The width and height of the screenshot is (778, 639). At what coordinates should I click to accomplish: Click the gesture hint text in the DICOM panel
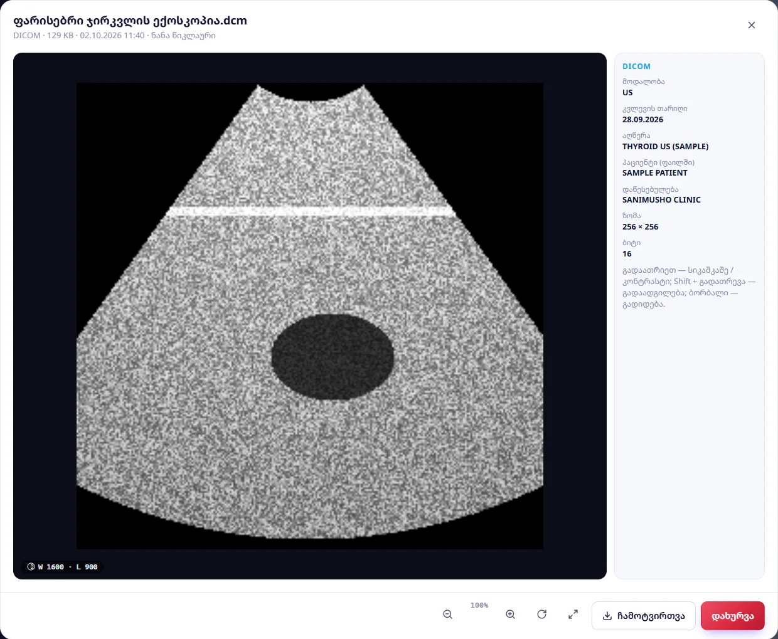click(x=689, y=287)
